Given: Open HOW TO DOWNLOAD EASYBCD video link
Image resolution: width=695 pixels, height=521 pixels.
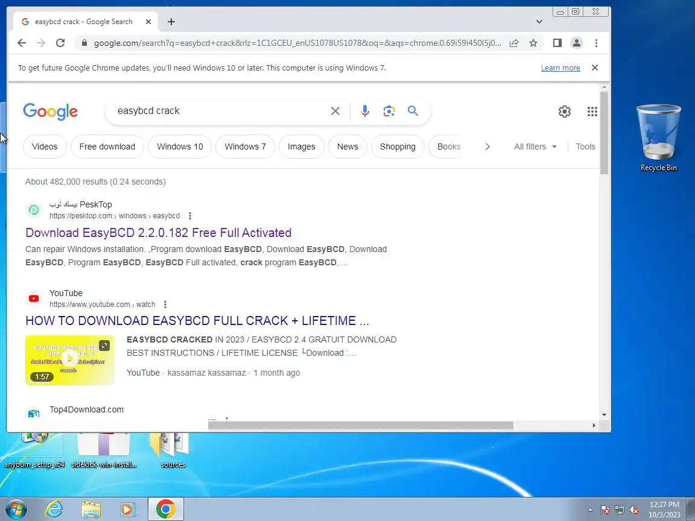Looking at the screenshot, I should coord(197,321).
